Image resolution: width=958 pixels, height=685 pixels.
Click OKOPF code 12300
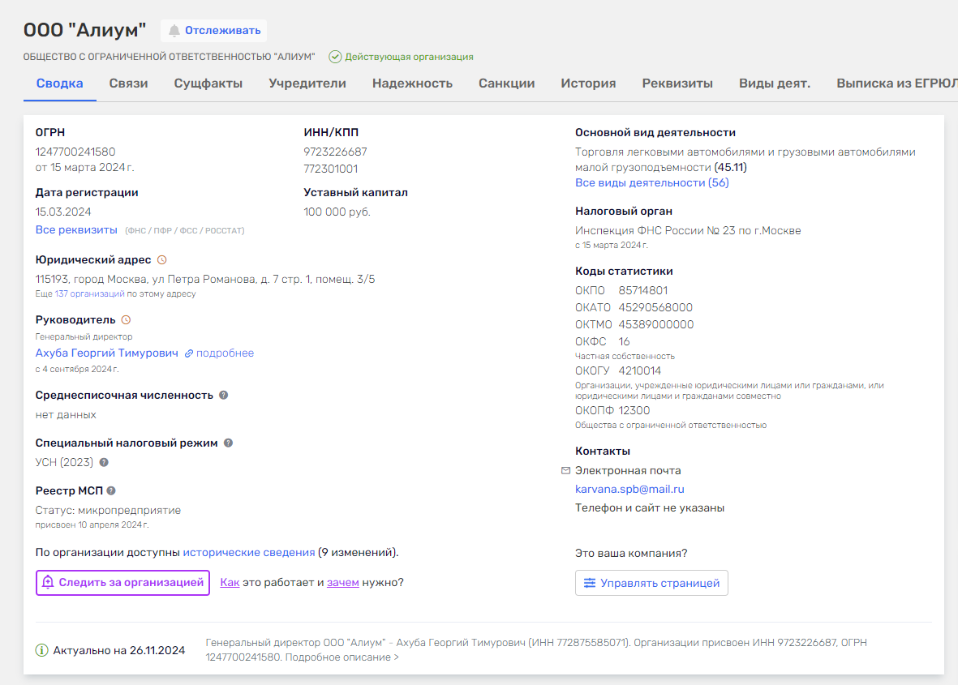coord(634,411)
